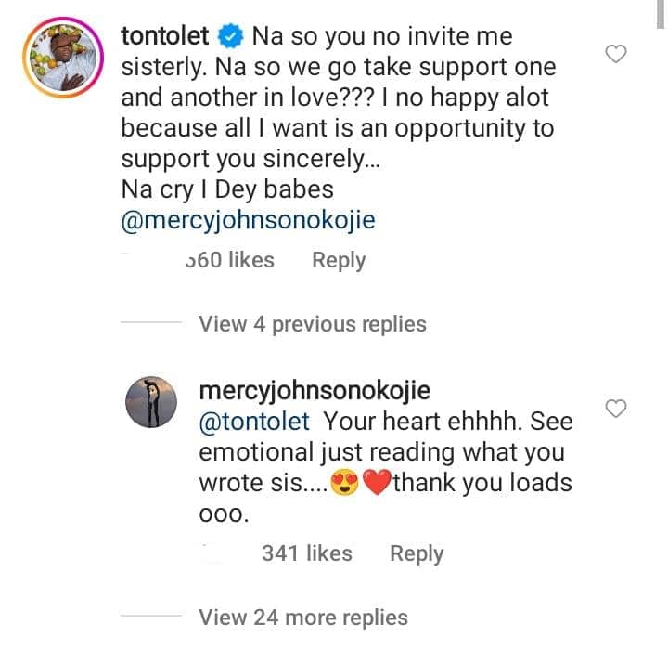
Task: Reply to tontolet's comment
Action: pyautogui.click(x=339, y=261)
